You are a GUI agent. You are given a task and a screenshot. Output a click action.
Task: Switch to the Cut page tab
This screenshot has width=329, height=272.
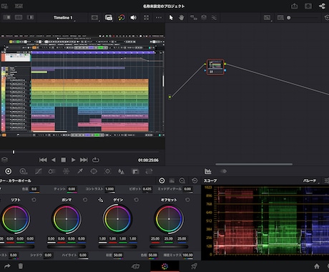tap(136, 266)
